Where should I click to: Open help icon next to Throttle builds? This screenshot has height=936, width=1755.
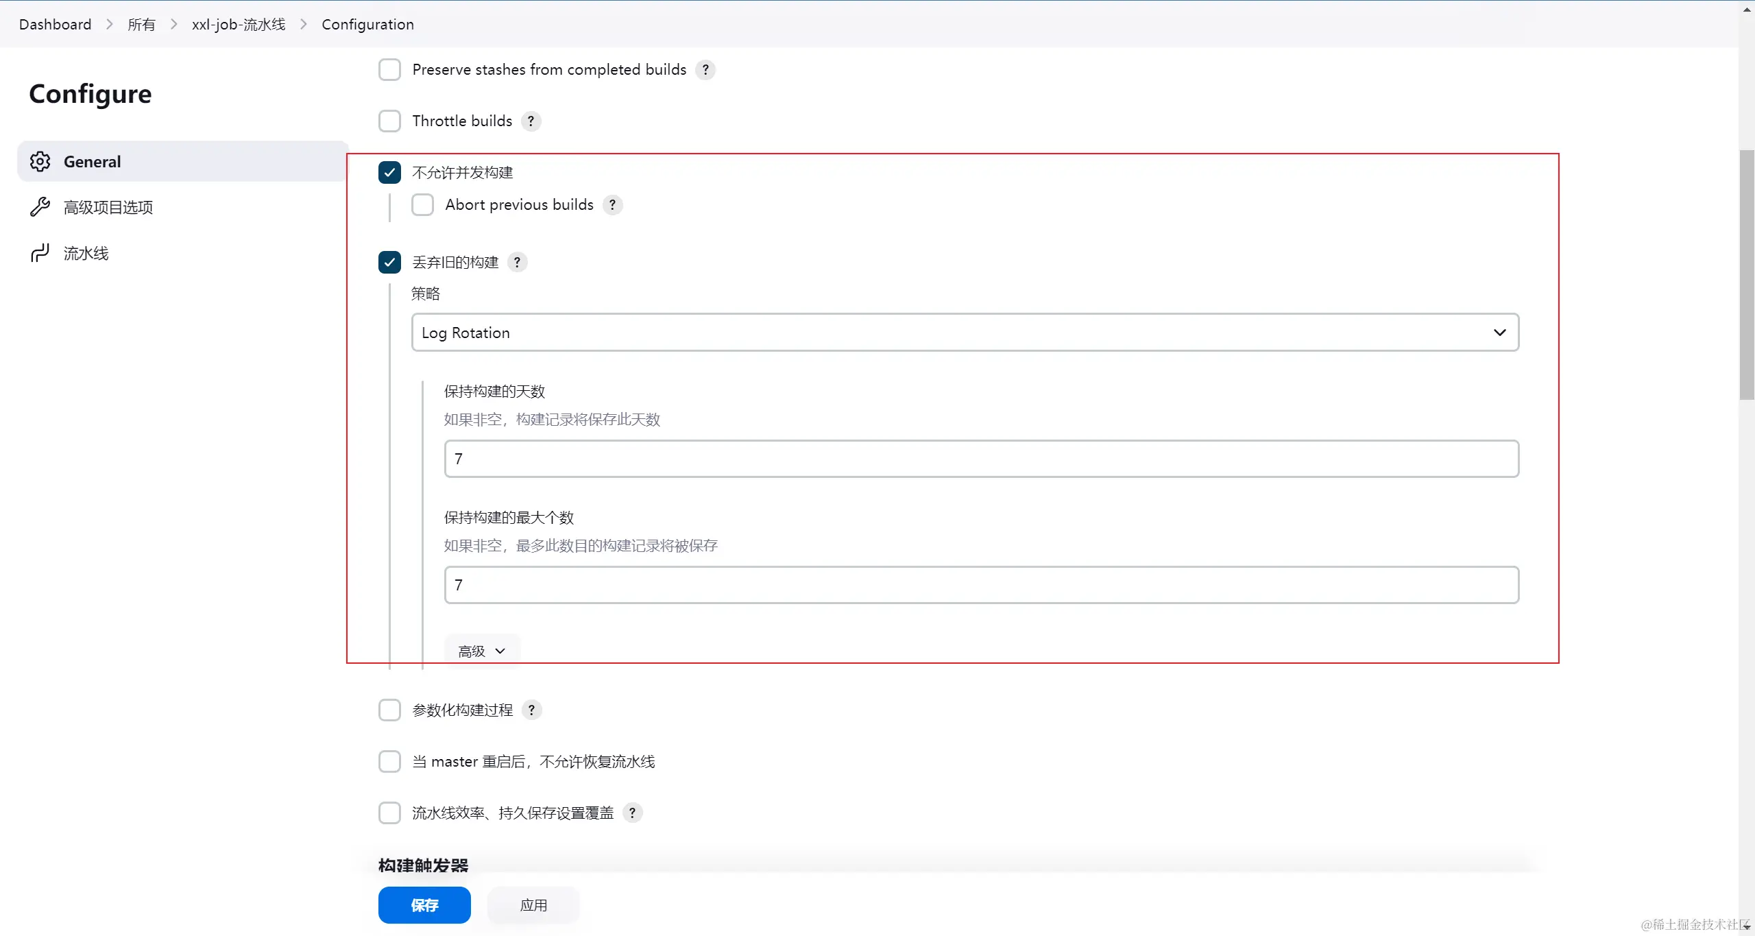pyautogui.click(x=531, y=121)
